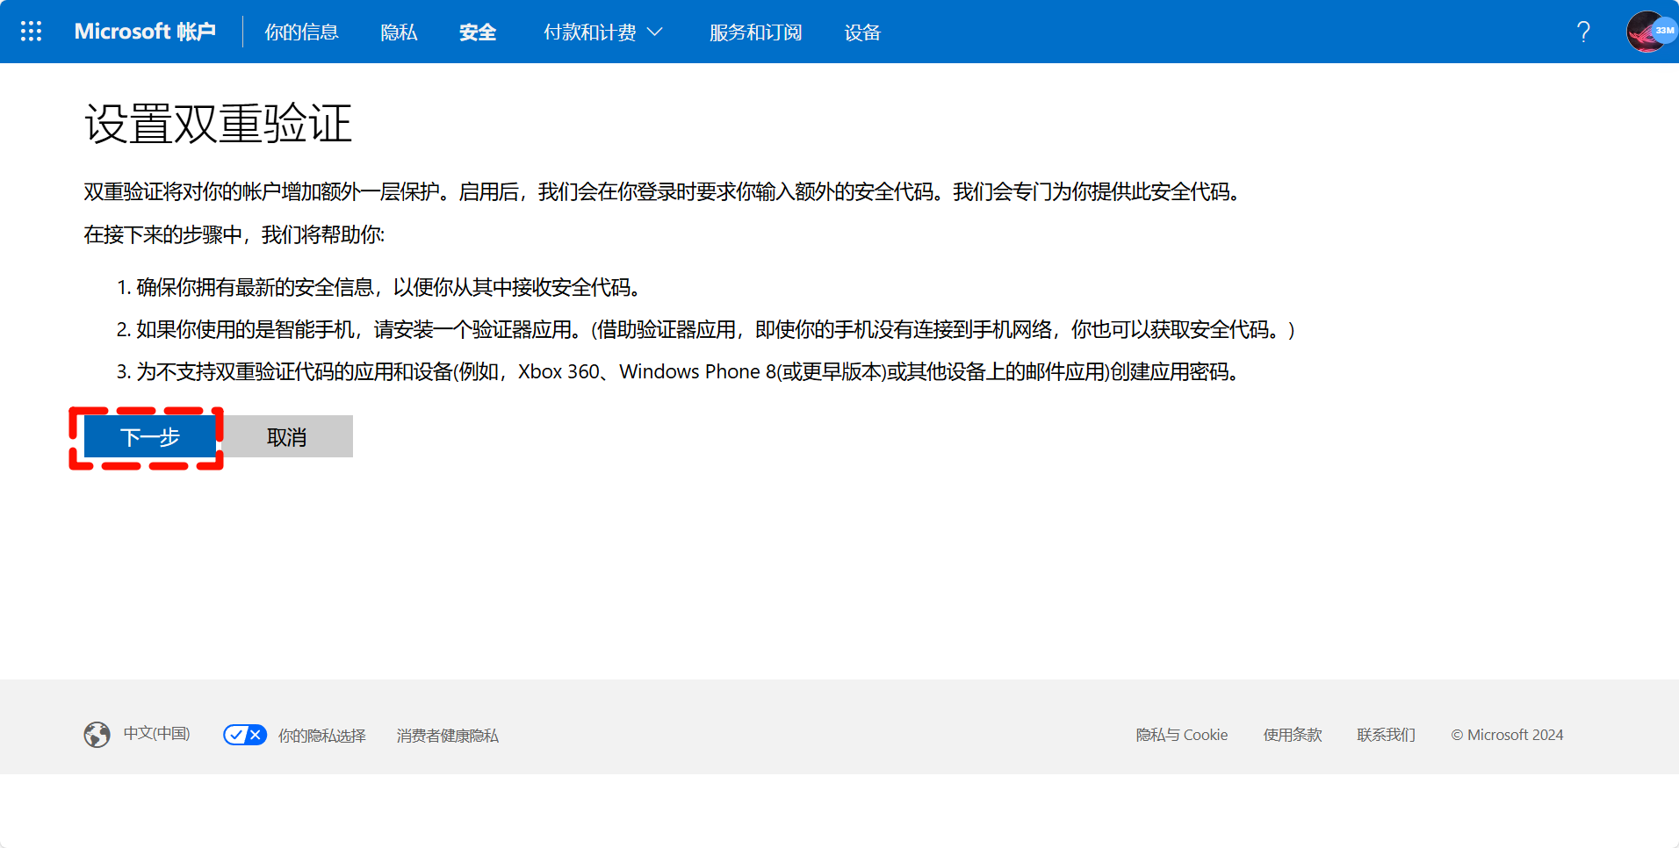This screenshot has width=1679, height=848.
Task: Open the app launcher grid icon
Action: [31, 32]
